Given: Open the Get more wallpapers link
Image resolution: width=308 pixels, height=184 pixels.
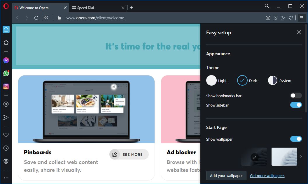Looking at the screenshot, I should [x=267, y=176].
